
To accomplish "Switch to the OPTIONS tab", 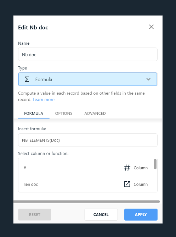I will pyautogui.click(x=64, y=114).
